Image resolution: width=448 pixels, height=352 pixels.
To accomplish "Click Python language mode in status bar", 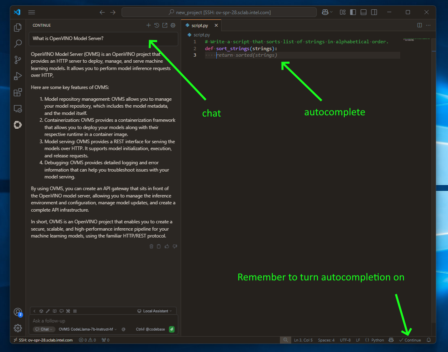I will pyautogui.click(x=375, y=340).
